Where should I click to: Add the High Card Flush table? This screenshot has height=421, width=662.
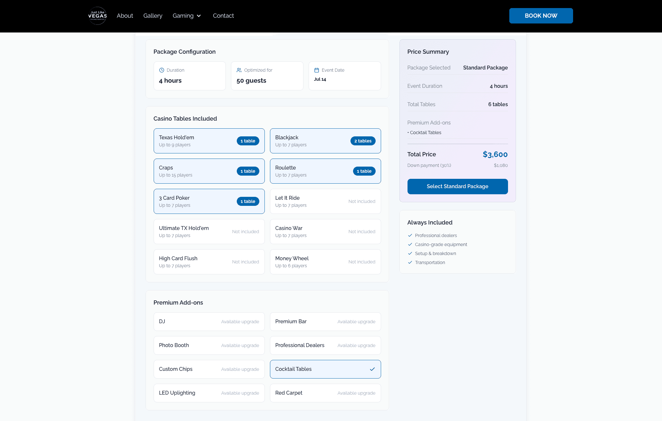tap(209, 262)
